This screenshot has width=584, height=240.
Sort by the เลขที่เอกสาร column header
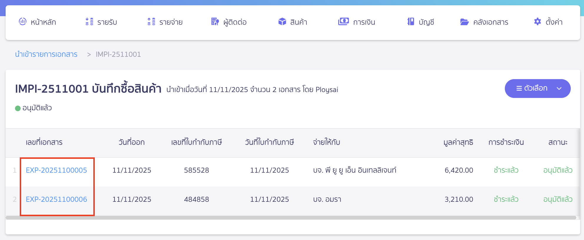pos(44,142)
